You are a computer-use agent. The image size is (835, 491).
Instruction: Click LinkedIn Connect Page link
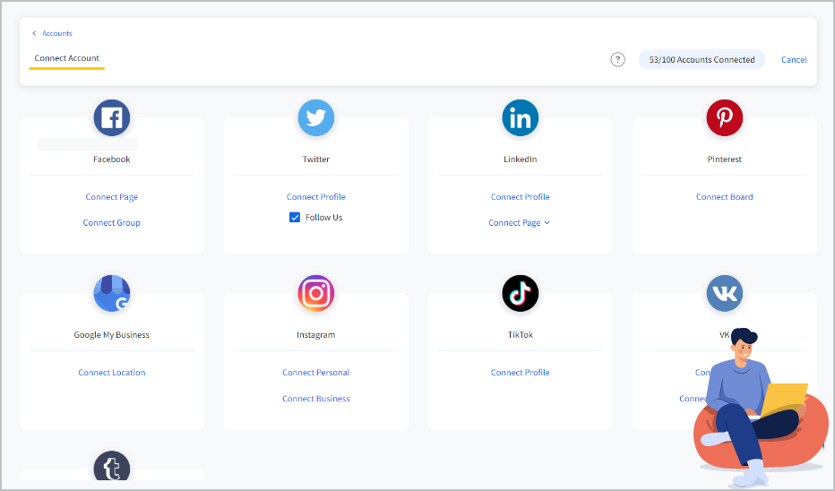coord(514,222)
